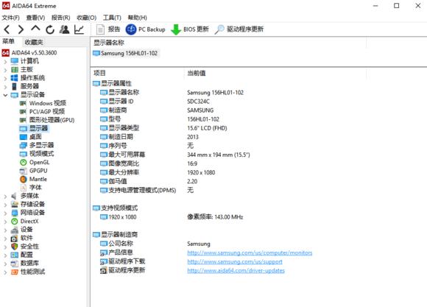Click the 制造日期 row
The height and width of the screenshot is (307, 427).
(x=116, y=137)
